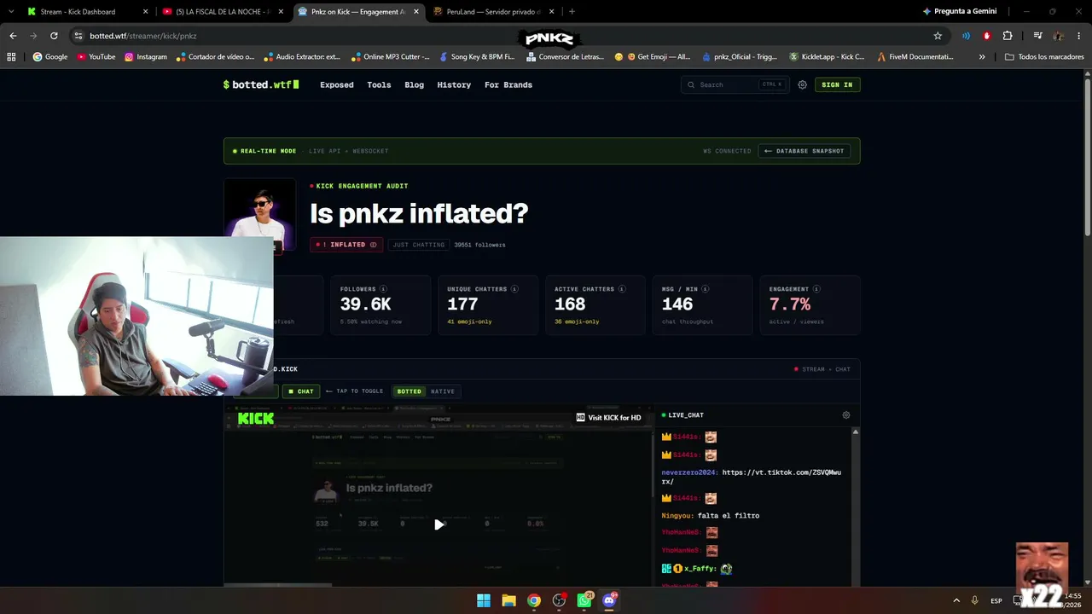The height and width of the screenshot is (614, 1092).
Task: Toggle the CHAT panel button
Action: pos(300,391)
